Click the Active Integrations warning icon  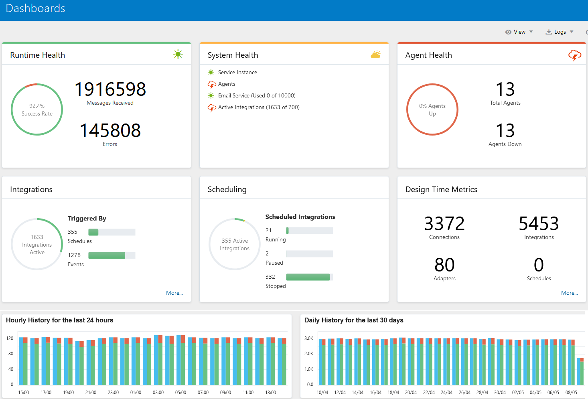[x=211, y=107]
